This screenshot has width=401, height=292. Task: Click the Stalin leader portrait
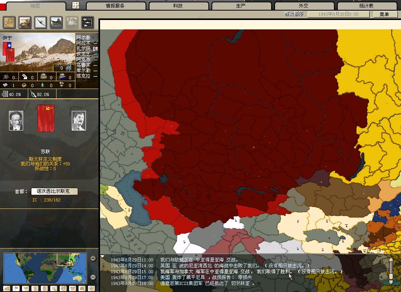(x=79, y=121)
